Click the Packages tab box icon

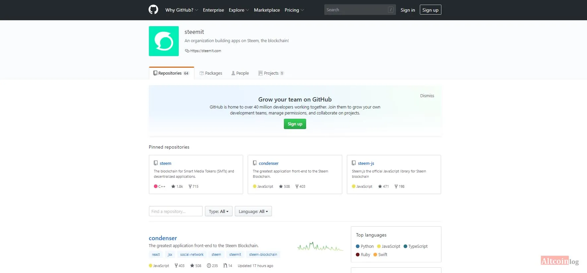pos(202,73)
